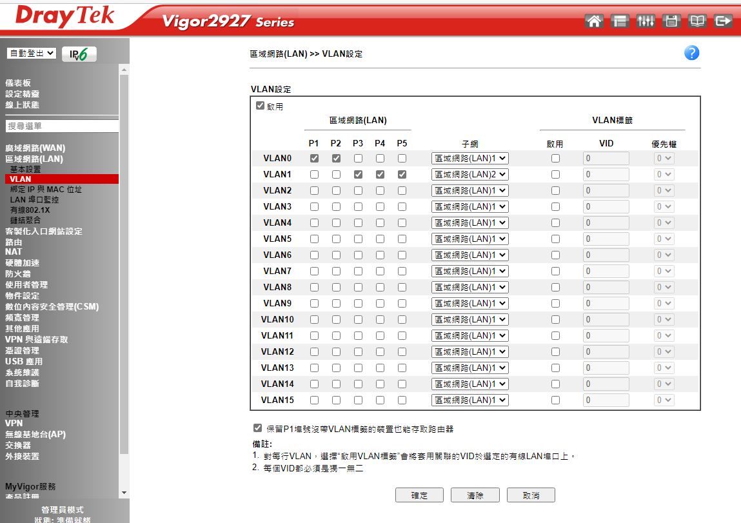This screenshot has width=741, height=523.
Task: Open the book manual icon
Action: pos(697,21)
